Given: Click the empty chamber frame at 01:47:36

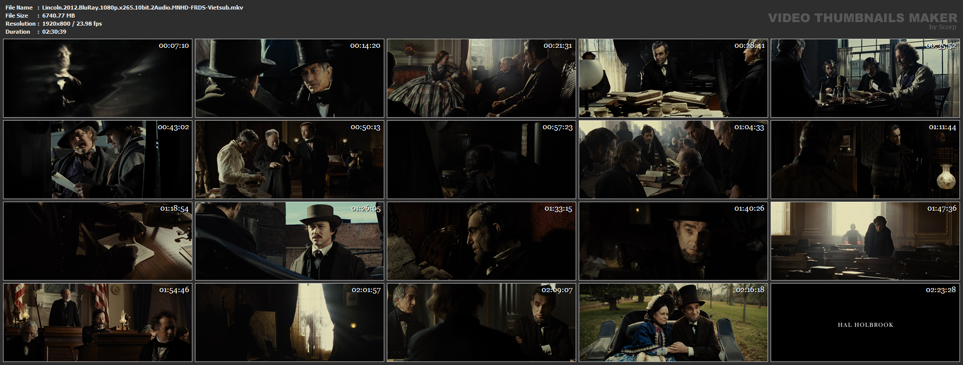Looking at the screenshot, I should tap(865, 241).
